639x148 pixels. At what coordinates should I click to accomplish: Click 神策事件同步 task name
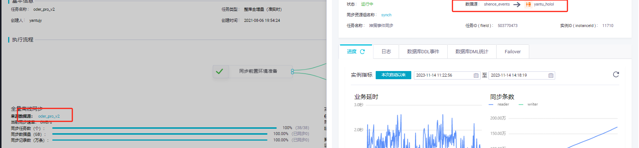(381, 26)
